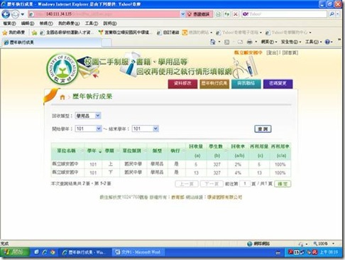Click the Print icon in command bar

(249, 42)
